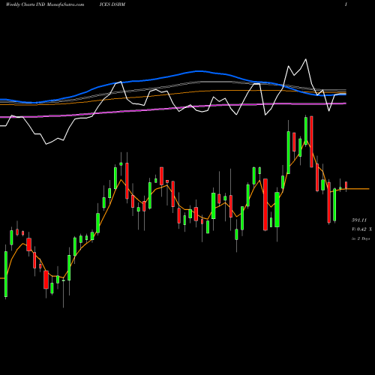
Task: Click the tall red candle at the chart peak
Action: [311, 142]
